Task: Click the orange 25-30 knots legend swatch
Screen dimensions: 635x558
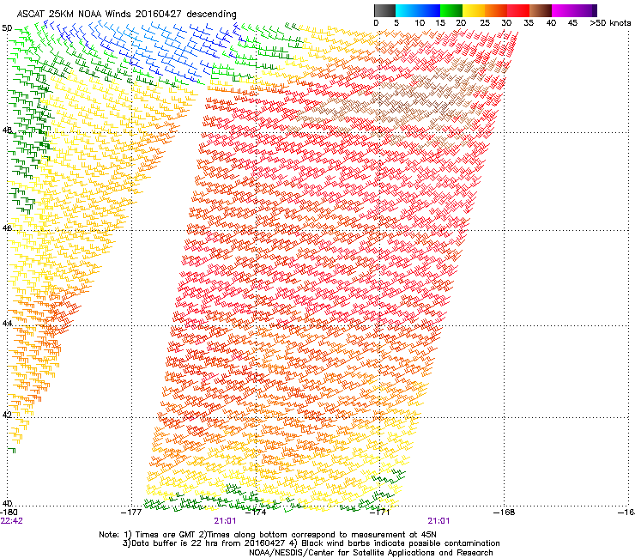Action: (x=496, y=10)
